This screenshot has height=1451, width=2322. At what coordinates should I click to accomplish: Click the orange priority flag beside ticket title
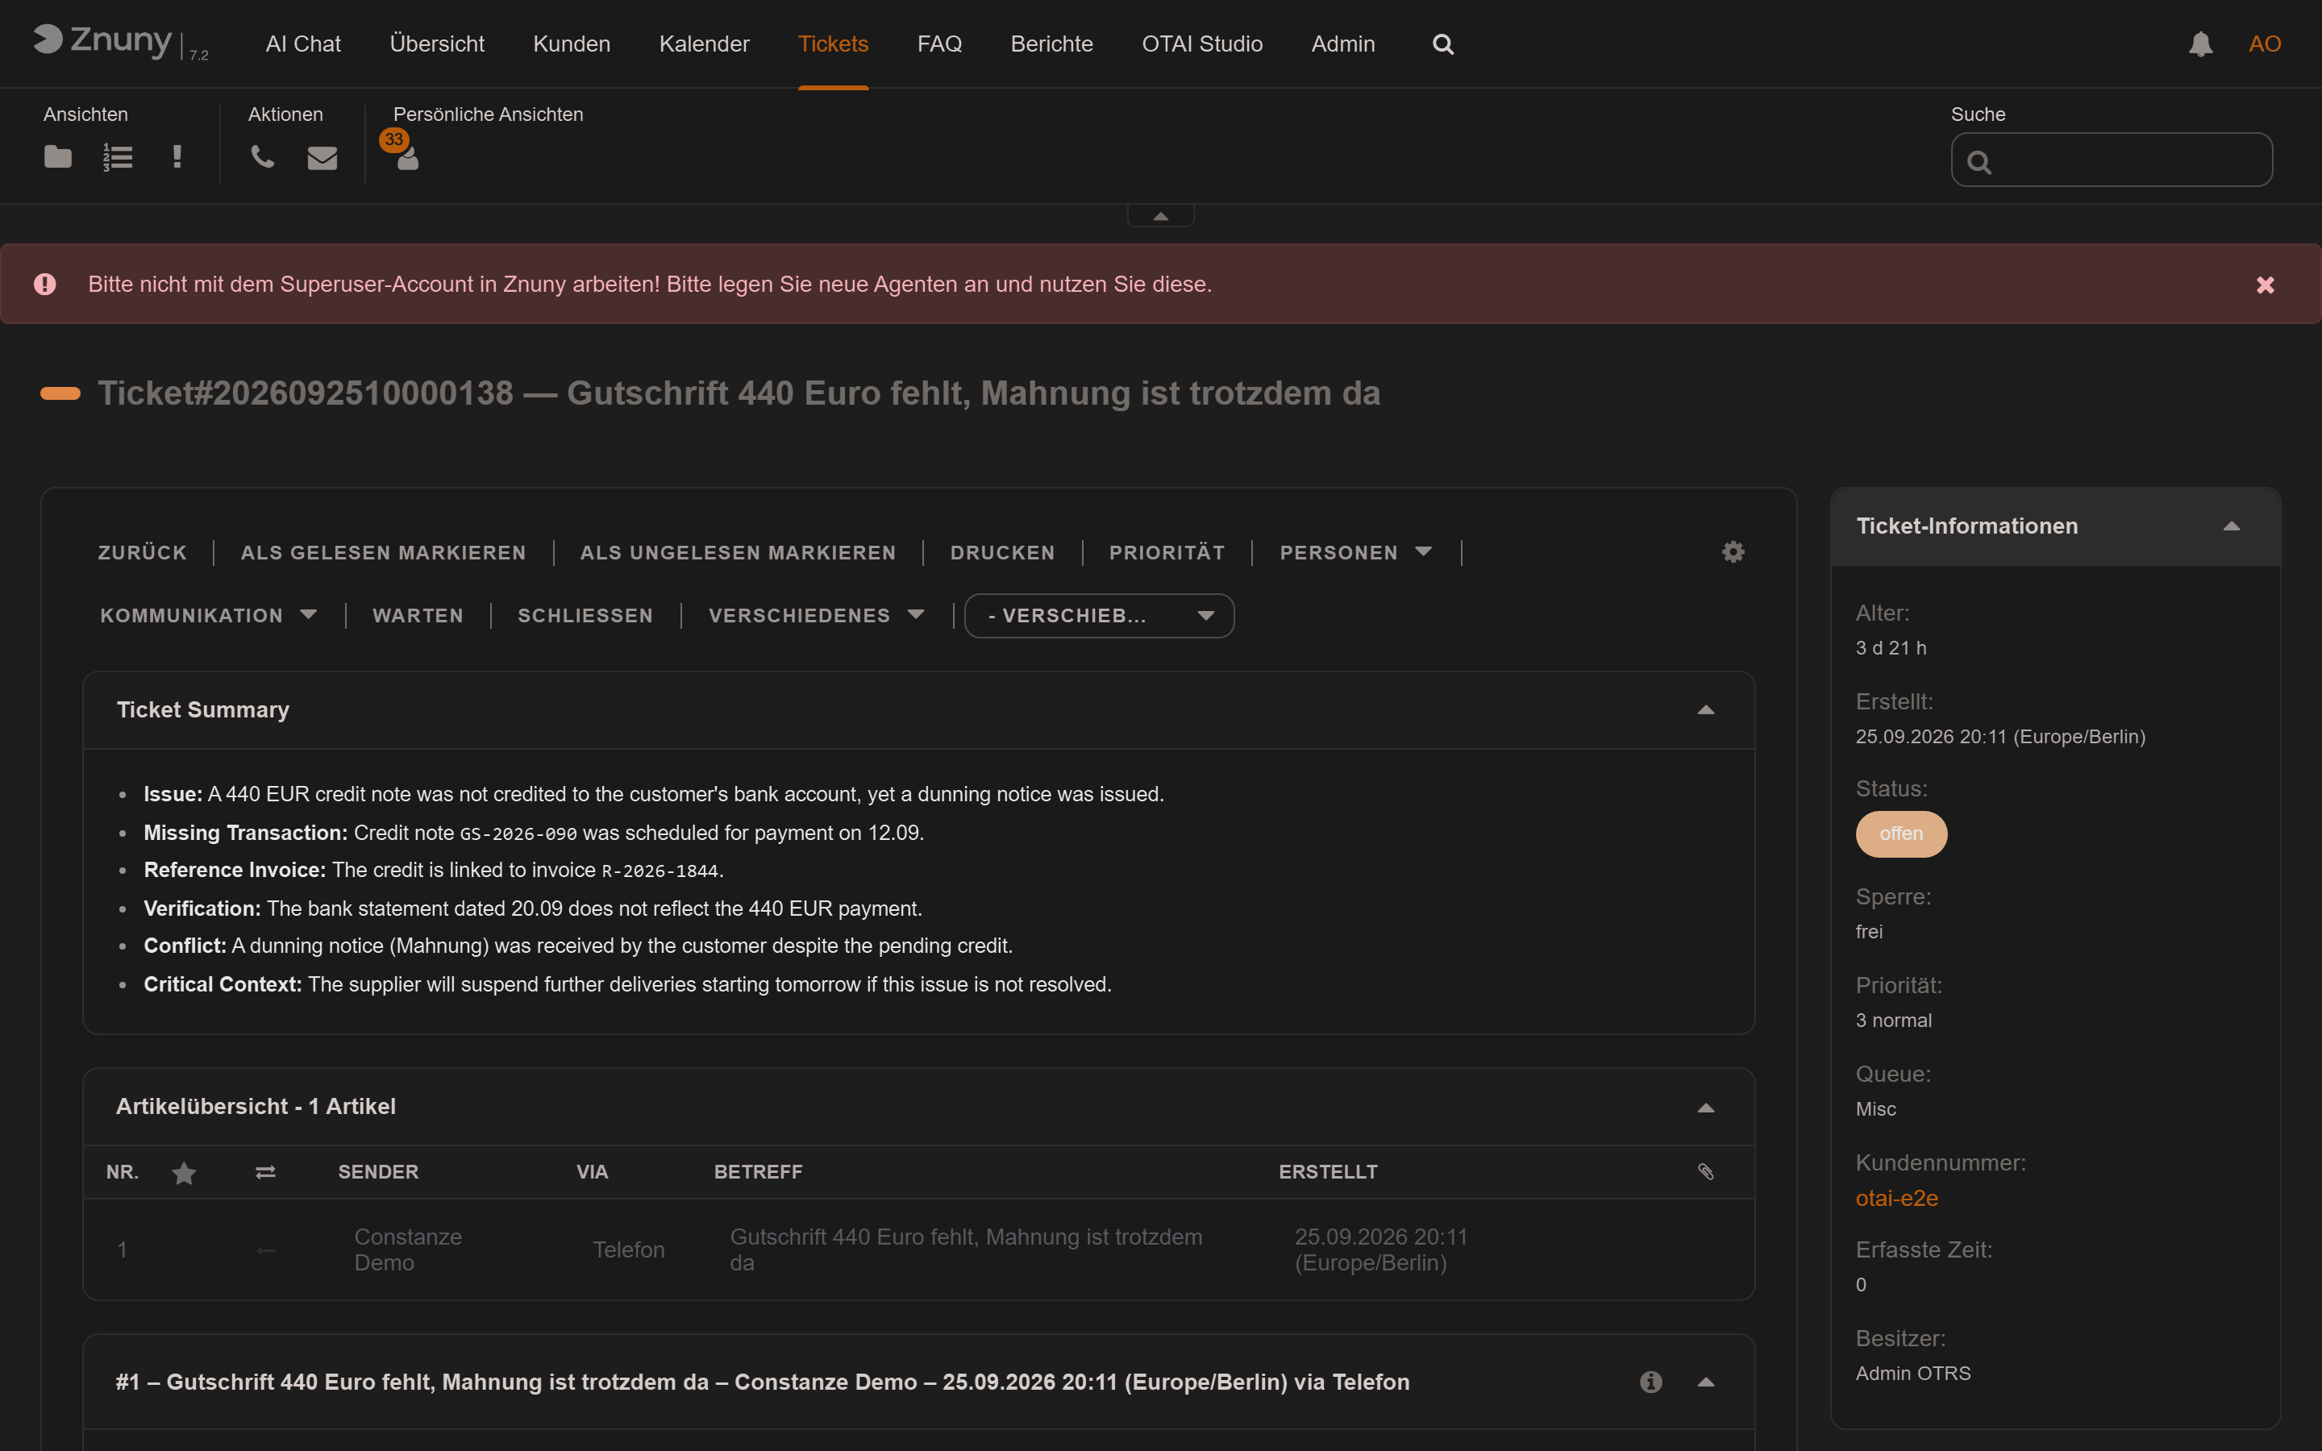60,393
